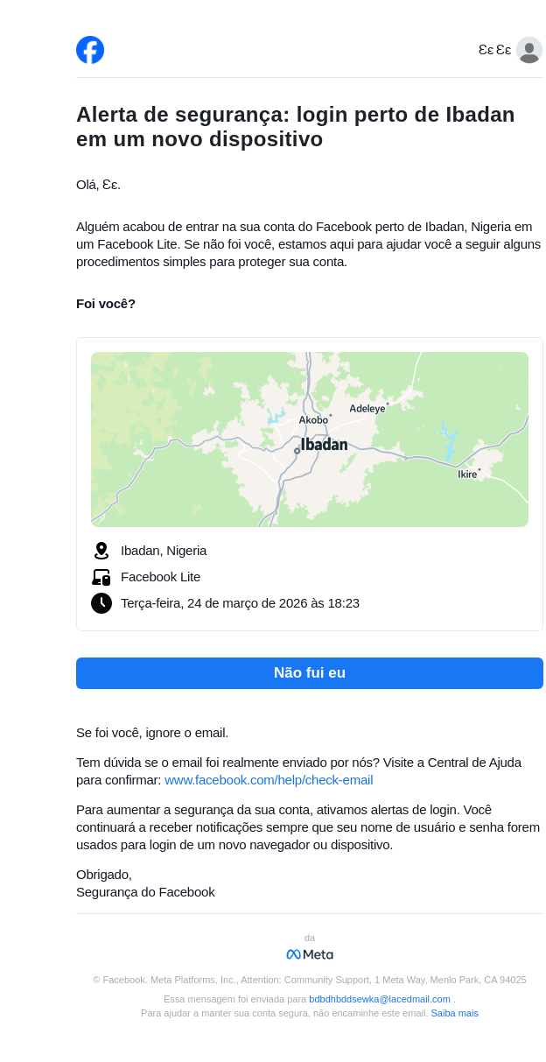This screenshot has height=1062, width=546.
Task: Click the location pin icon
Action: coord(101,551)
